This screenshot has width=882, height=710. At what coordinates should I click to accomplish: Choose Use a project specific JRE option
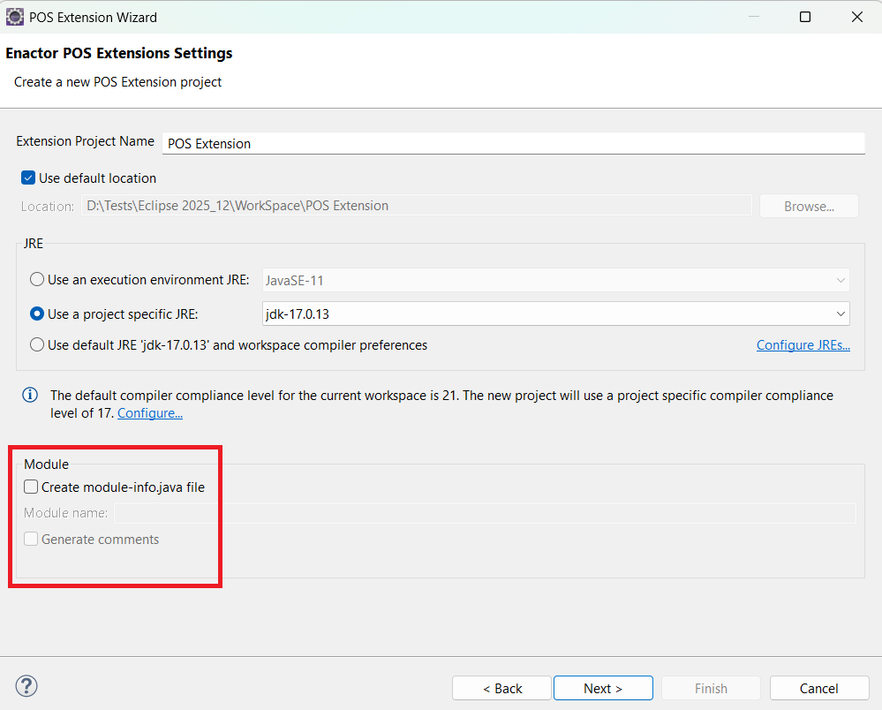point(37,313)
